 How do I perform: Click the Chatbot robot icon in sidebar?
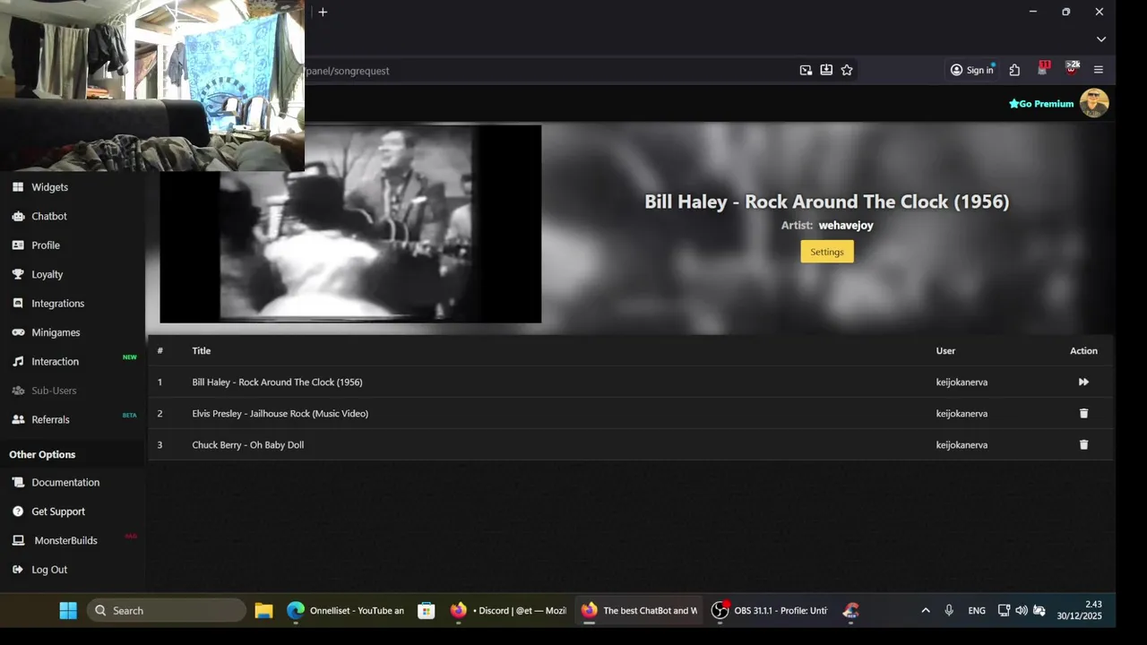pyautogui.click(x=18, y=216)
